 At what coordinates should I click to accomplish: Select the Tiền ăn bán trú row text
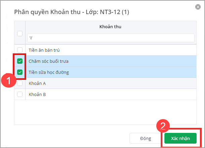[44, 50]
